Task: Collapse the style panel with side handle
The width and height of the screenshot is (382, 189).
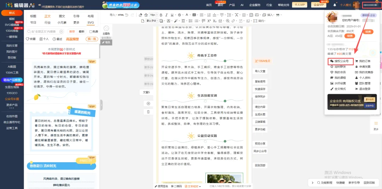Action: (x=102, y=105)
